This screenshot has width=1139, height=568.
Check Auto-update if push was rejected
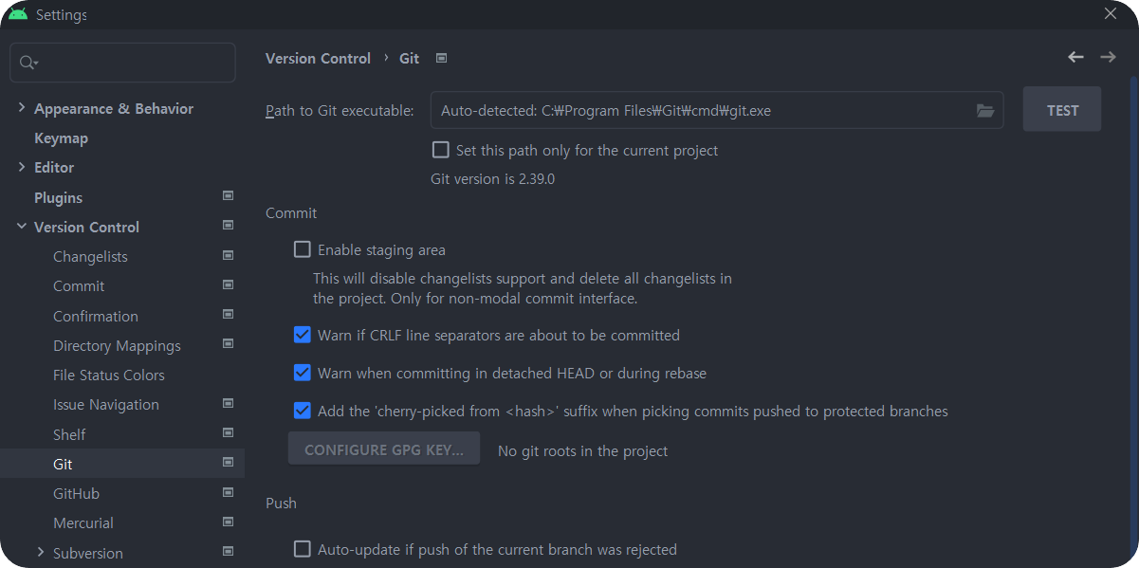pyautogui.click(x=303, y=549)
